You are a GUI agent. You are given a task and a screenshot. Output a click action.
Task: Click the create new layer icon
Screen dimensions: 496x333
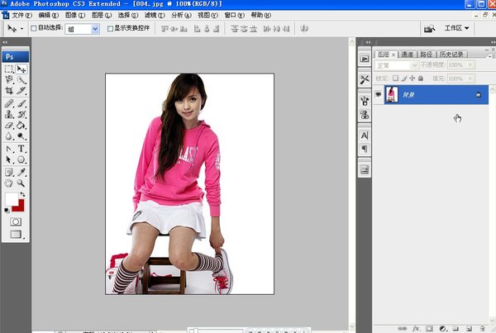coord(469,328)
